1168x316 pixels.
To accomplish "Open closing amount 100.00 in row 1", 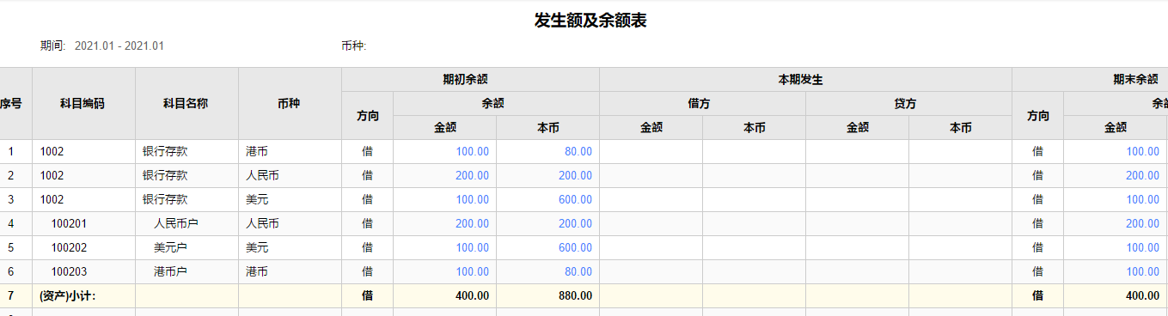I will point(1142,151).
